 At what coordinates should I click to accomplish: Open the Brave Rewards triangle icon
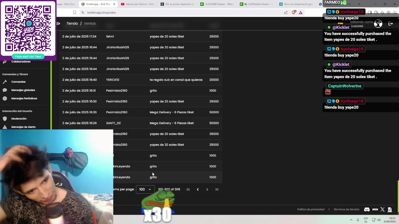[x=300, y=12]
